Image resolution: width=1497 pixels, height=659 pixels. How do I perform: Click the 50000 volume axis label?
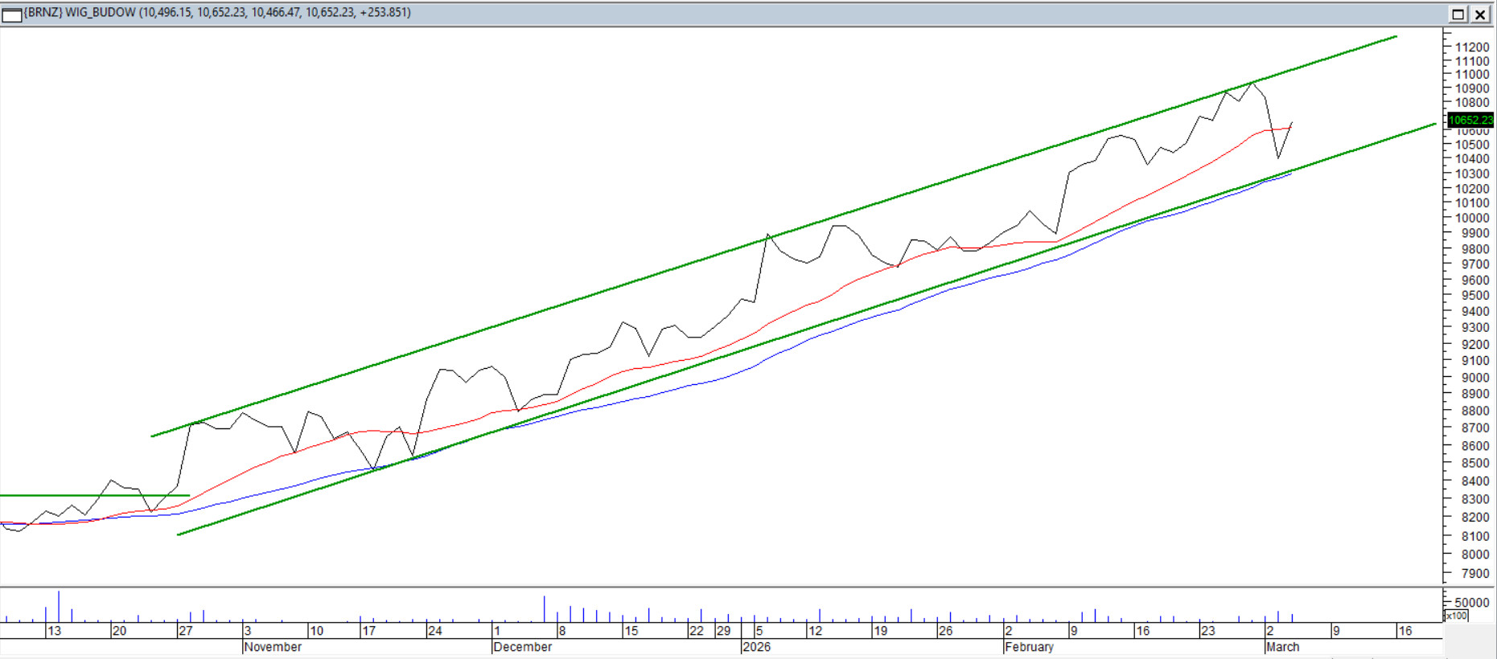pyautogui.click(x=1472, y=602)
